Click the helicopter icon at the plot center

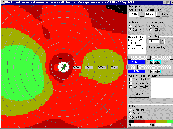pyautogui.click(x=64, y=67)
